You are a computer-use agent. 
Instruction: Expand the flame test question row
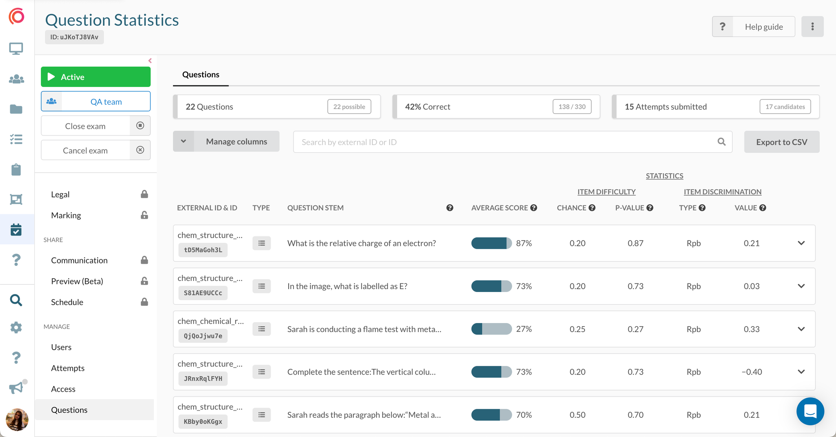click(801, 329)
